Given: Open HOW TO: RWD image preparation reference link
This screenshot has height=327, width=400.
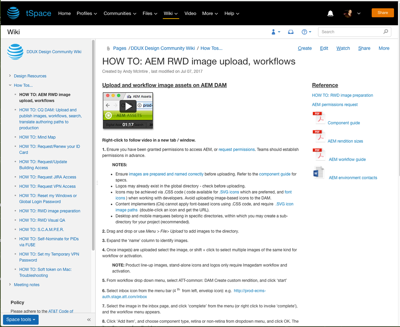Looking at the screenshot, I should (x=342, y=95).
